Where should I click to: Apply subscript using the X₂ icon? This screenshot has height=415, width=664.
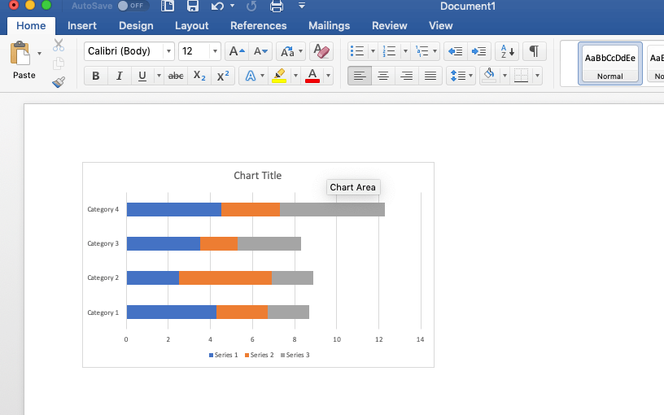(199, 76)
